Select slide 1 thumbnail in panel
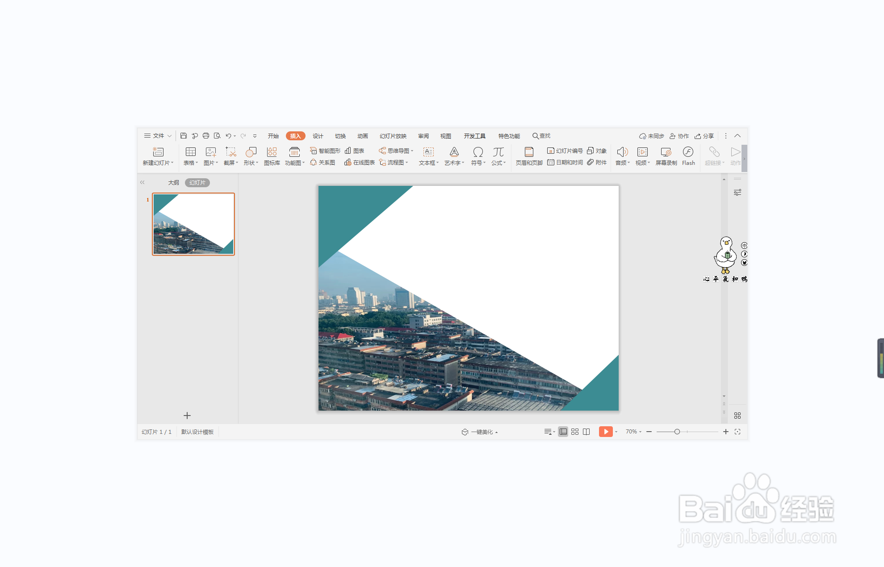Image resolution: width=884 pixels, height=567 pixels. click(x=193, y=224)
